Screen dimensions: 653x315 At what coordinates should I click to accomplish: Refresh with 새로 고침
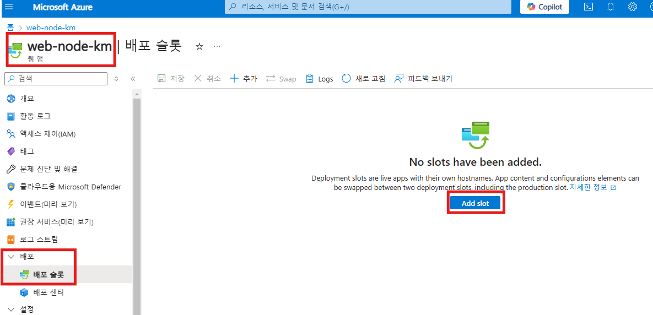[x=364, y=79]
